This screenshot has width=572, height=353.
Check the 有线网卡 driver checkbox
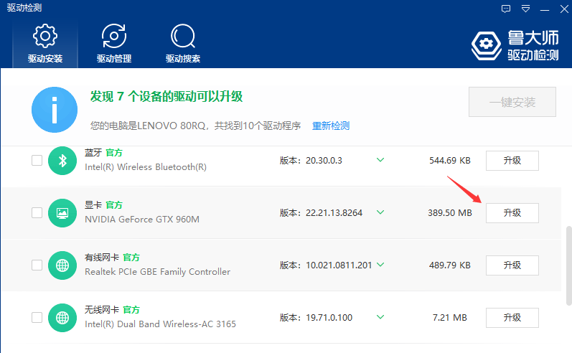coord(37,265)
